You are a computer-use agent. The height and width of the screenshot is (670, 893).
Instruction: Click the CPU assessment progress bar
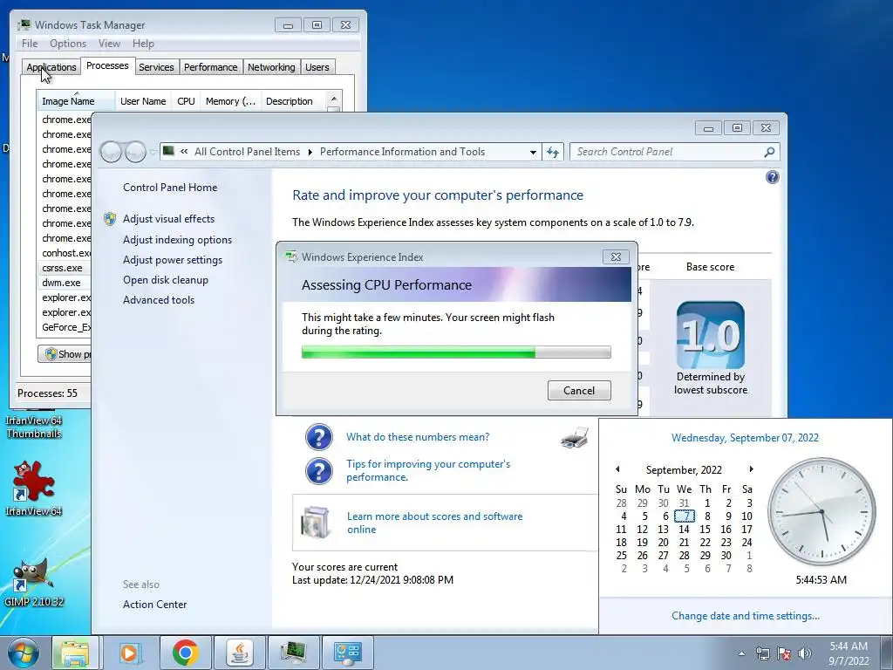click(x=456, y=352)
